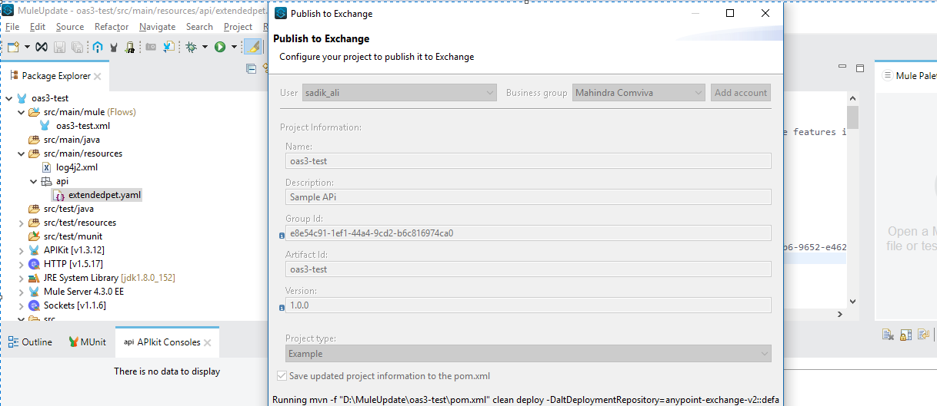
Task: Expand the APIKit library node
Action: 22,250
